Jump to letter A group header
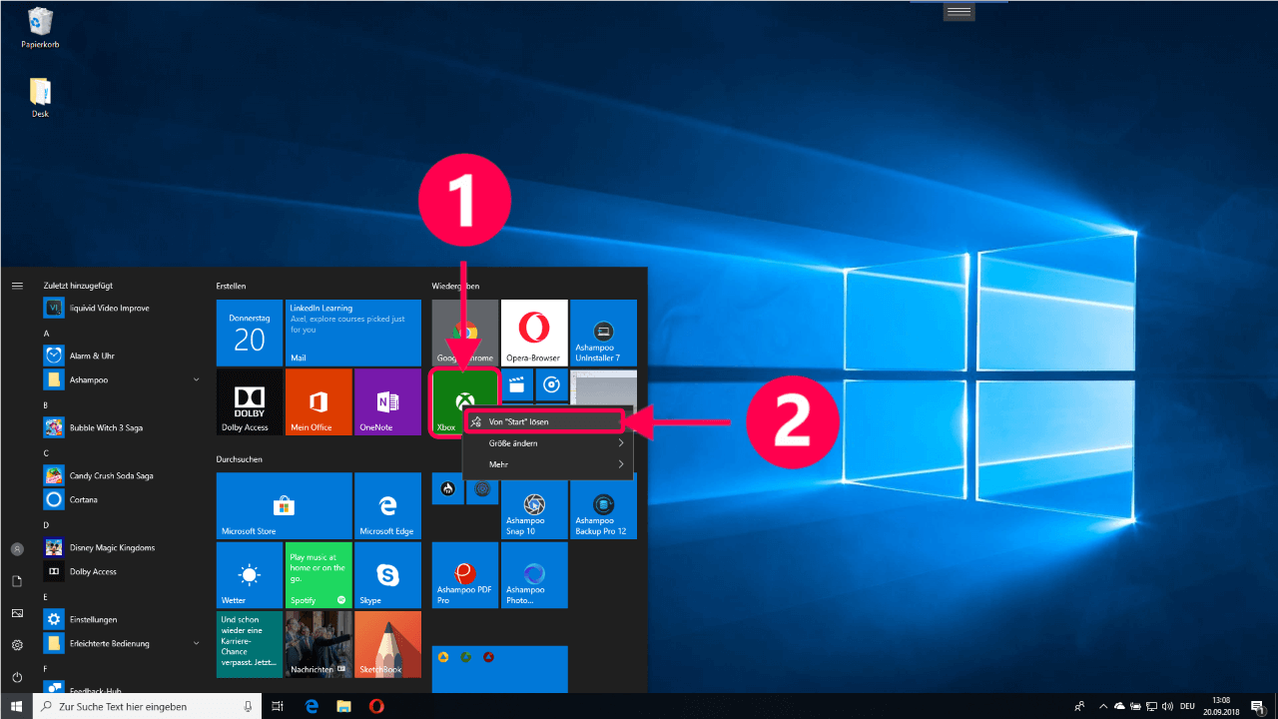1278x719 pixels. 47,333
